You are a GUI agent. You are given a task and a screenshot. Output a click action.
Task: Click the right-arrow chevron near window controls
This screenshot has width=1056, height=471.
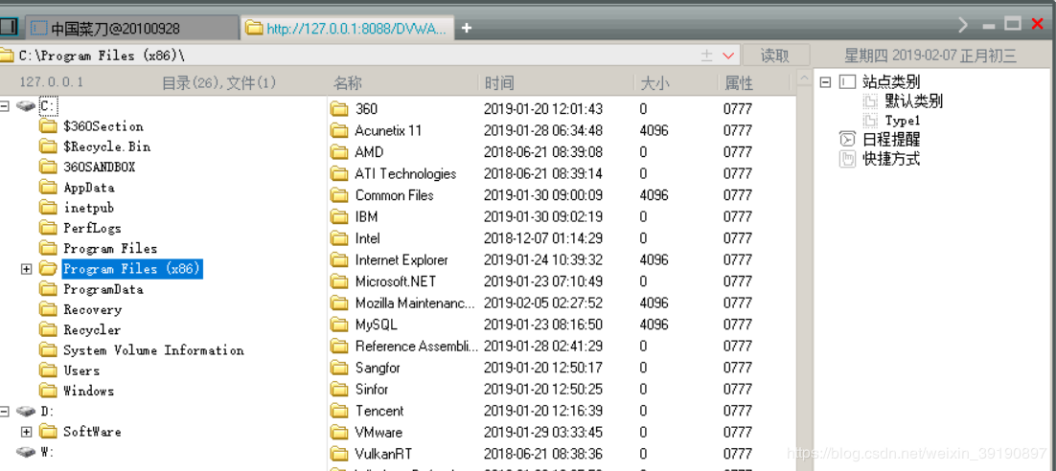click(963, 26)
